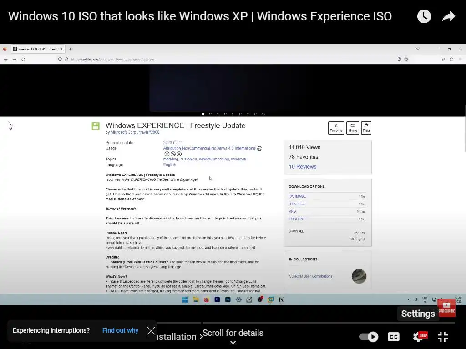
Task: Click the tracking protection shield icon
Action: coord(60,60)
